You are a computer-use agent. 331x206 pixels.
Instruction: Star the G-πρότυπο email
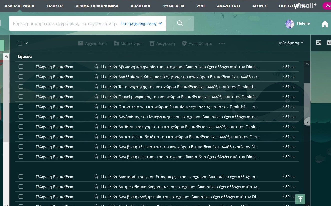click(96, 107)
